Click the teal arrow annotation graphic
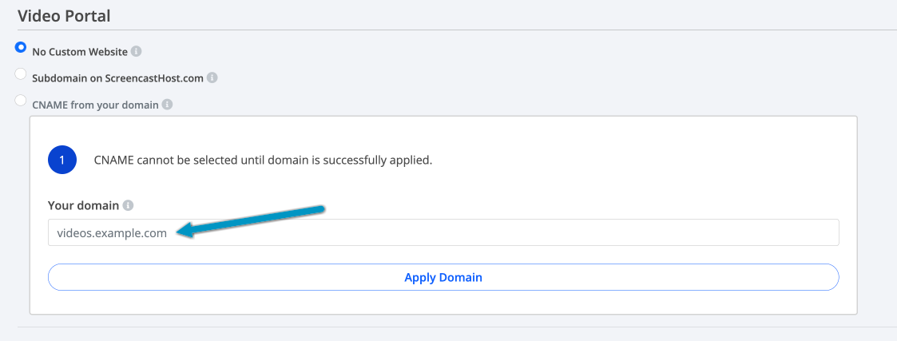Image resolution: width=897 pixels, height=341 pixels. 251,221
